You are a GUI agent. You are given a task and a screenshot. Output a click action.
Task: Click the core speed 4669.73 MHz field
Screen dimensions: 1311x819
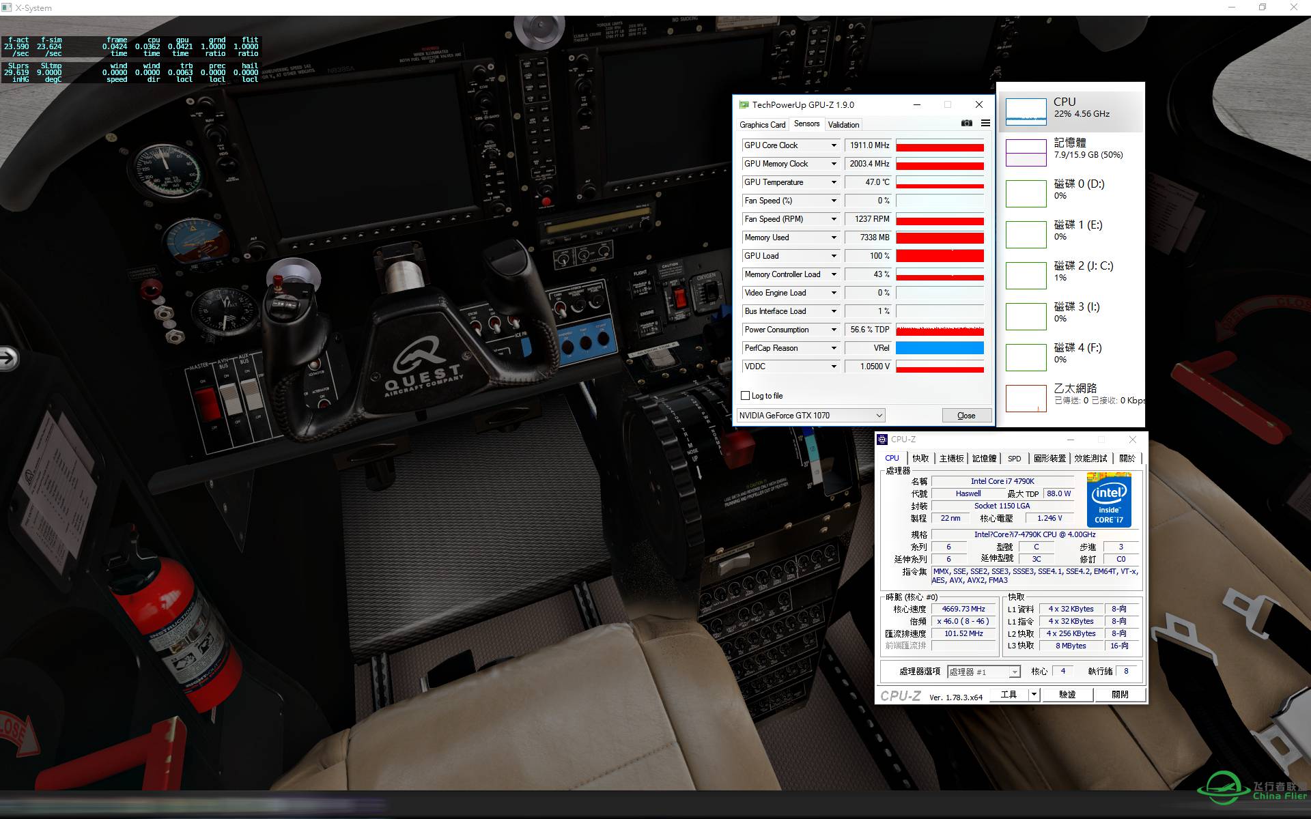(x=963, y=609)
